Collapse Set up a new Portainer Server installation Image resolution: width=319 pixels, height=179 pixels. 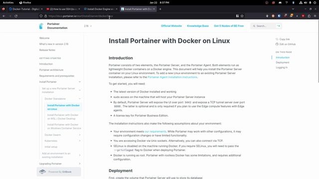(x=80, y=90)
